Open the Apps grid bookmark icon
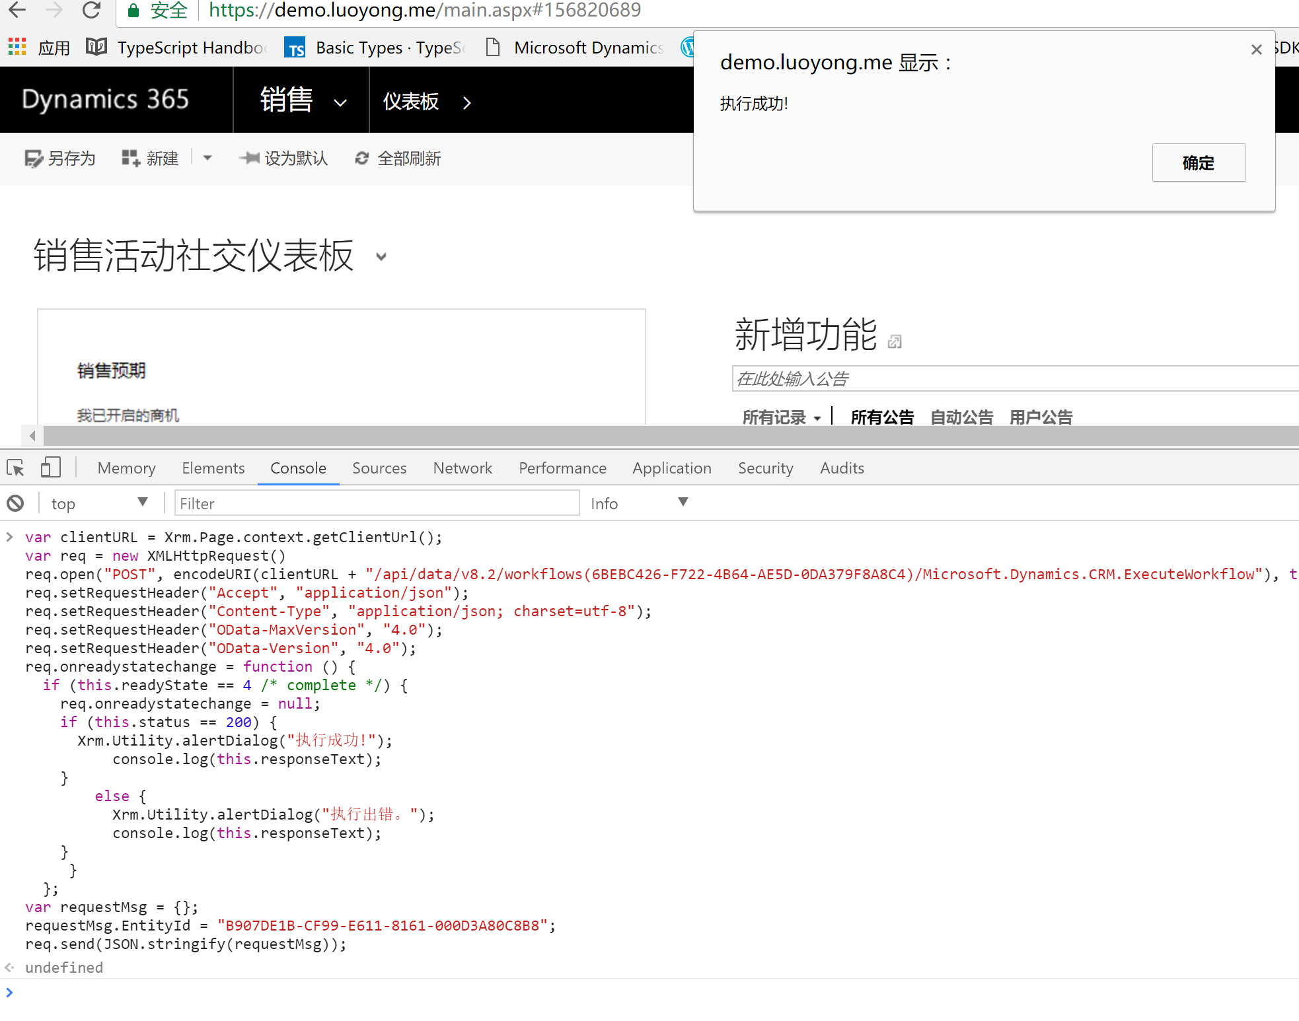 tap(17, 47)
